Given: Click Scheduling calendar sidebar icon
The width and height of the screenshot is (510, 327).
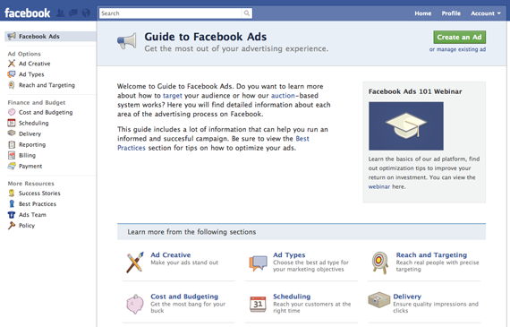Looking at the screenshot, I should [12, 123].
